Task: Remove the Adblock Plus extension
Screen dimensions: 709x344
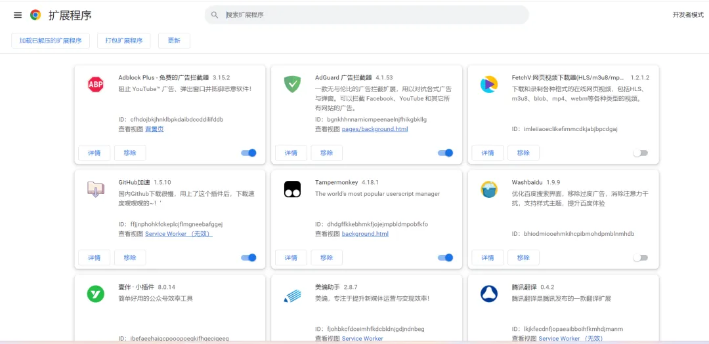Action: tap(130, 153)
